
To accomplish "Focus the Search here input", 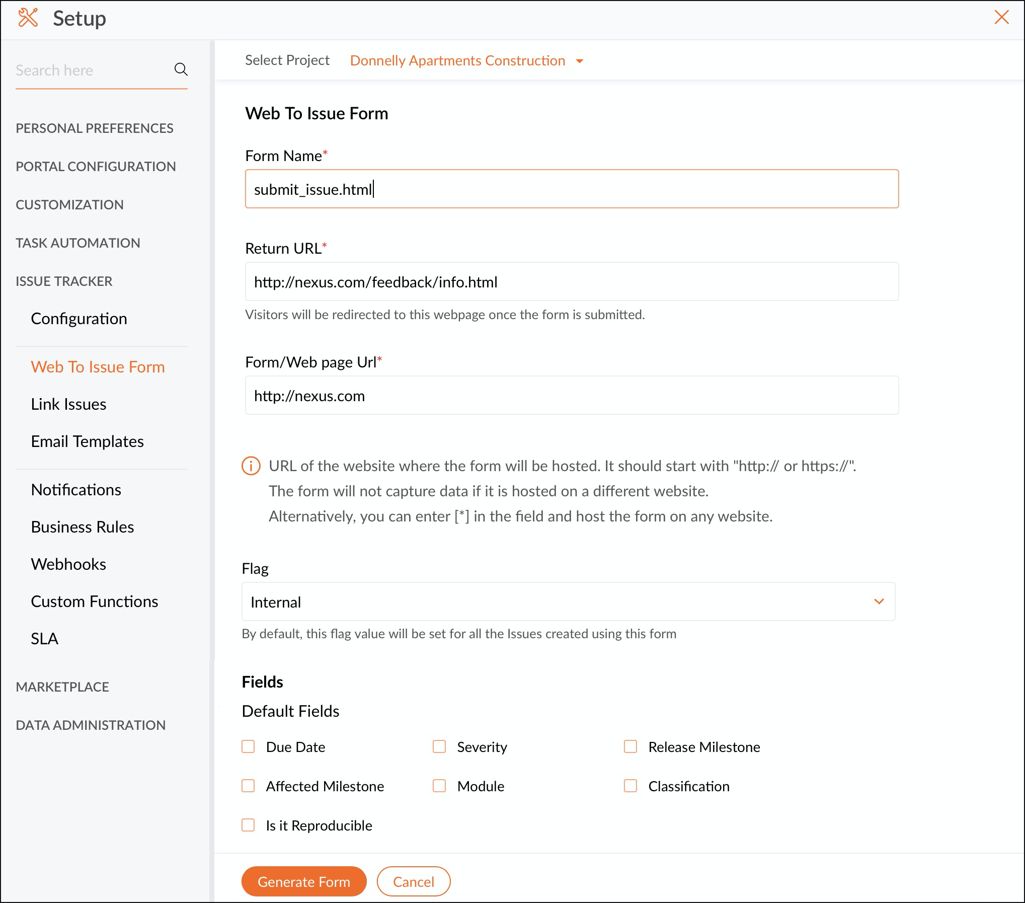I will [x=91, y=70].
